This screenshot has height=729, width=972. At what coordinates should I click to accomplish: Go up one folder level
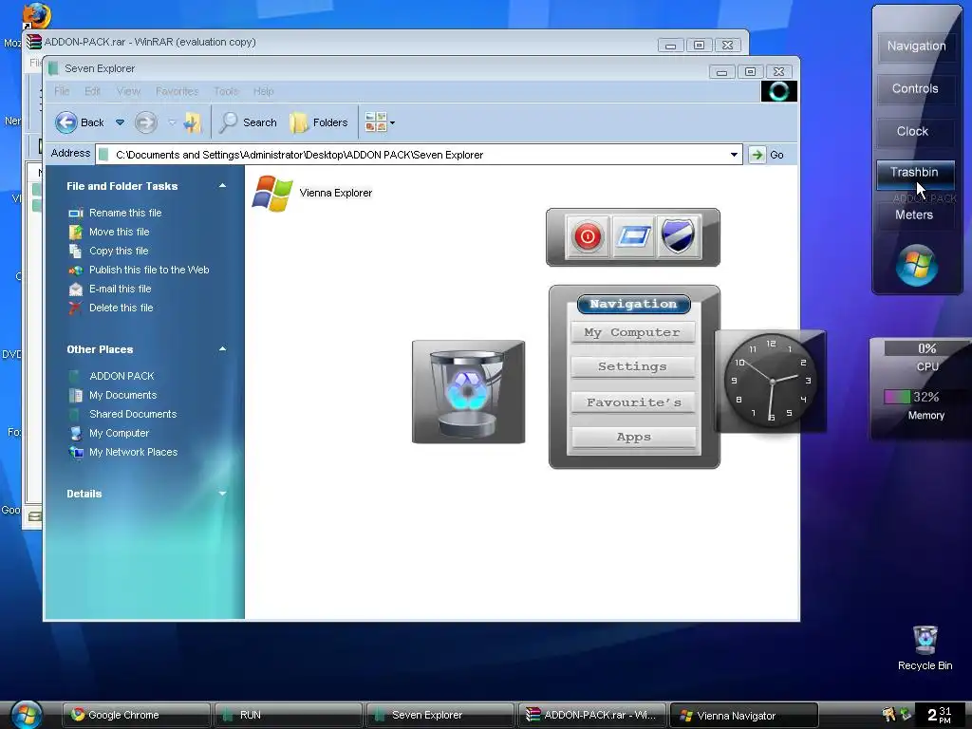coord(192,122)
